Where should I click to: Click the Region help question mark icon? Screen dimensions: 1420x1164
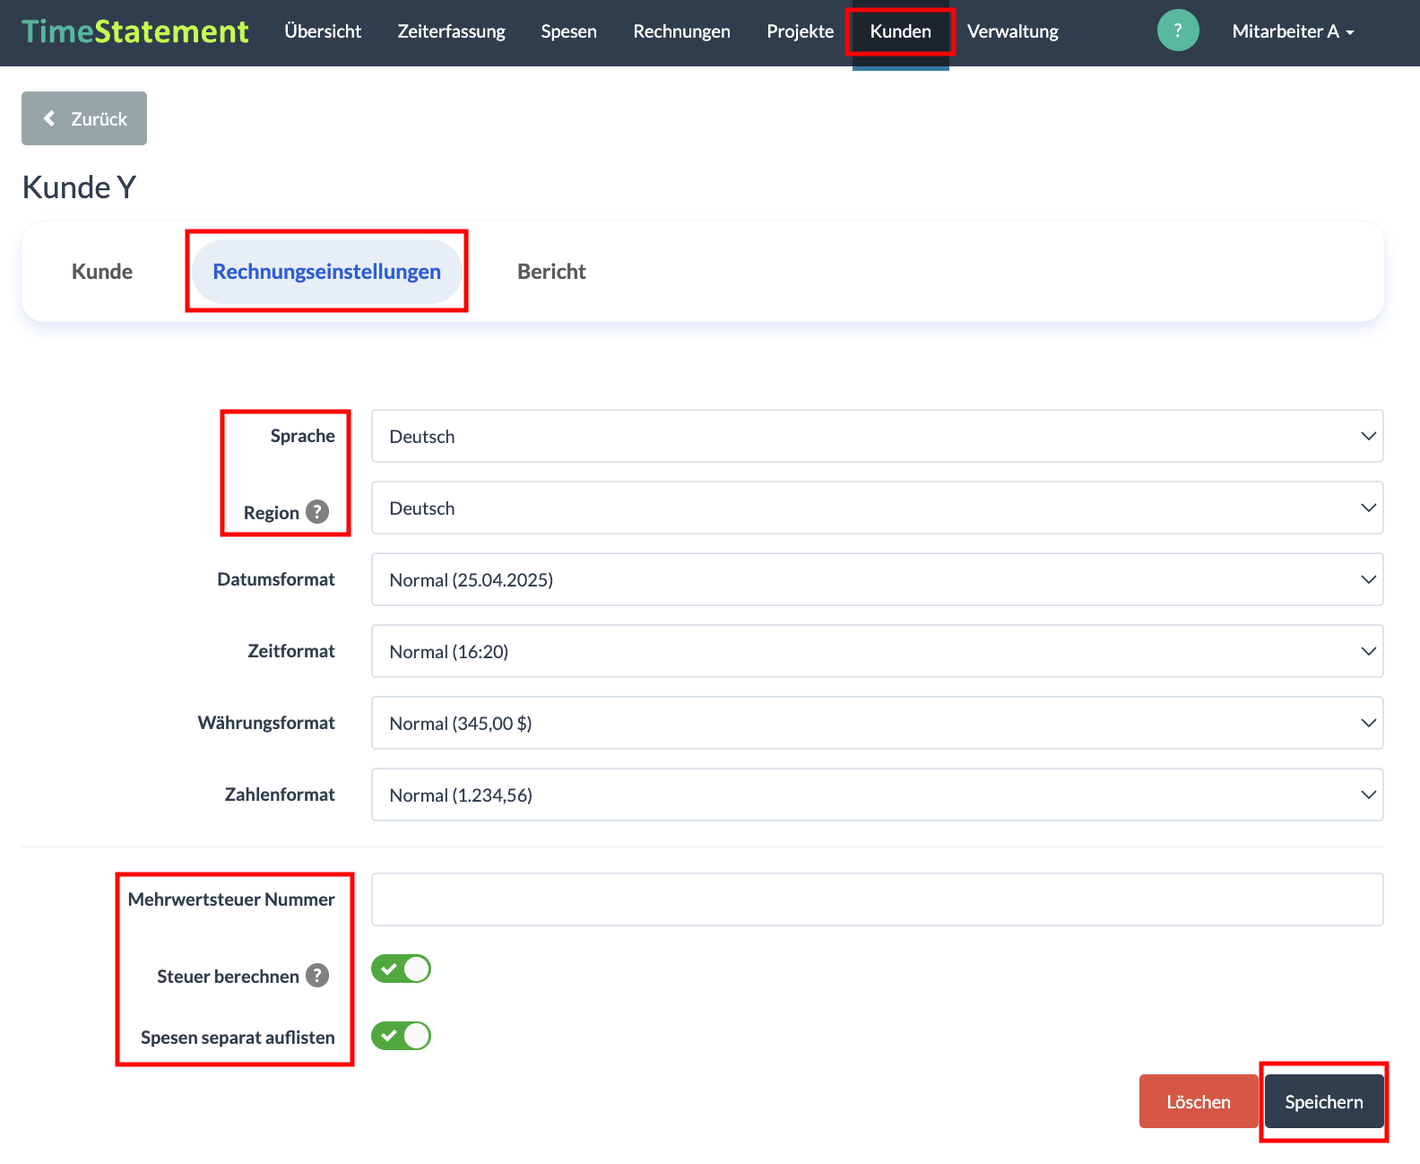pos(317,511)
